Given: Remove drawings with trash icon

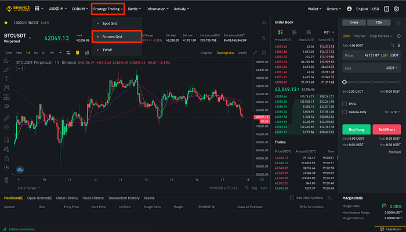Looking at the screenshot, I should coord(6,180).
